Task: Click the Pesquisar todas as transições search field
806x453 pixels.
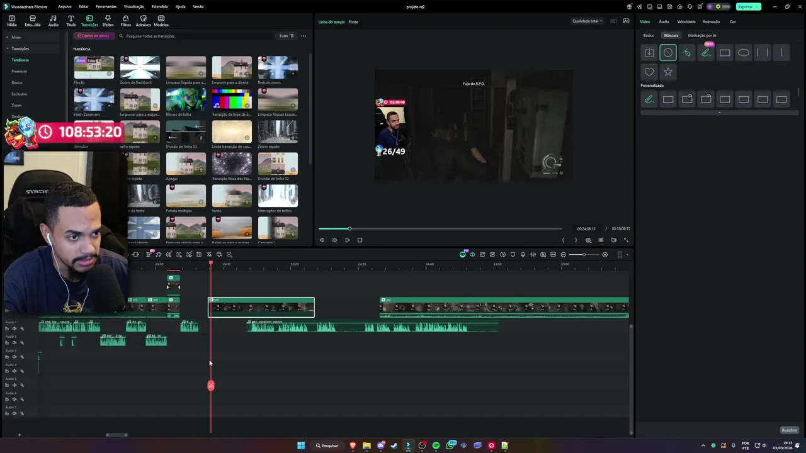Action: click(x=195, y=36)
